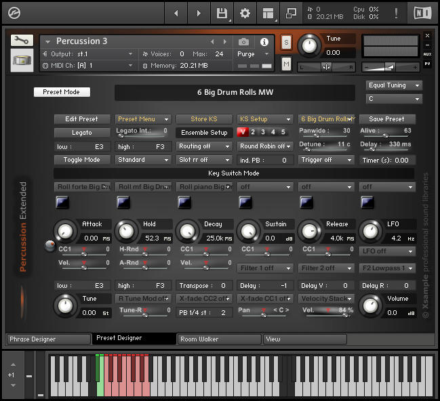440x401 pixels.
Task: Open Trigger off dropdown
Action: pos(326,160)
